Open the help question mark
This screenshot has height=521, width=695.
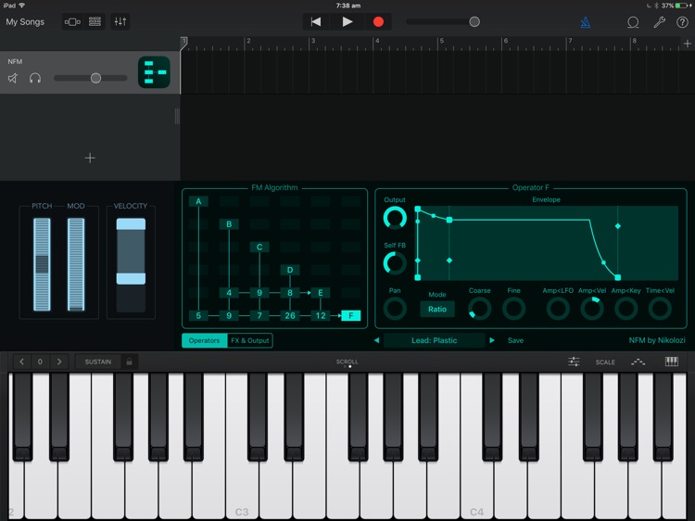tap(682, 22)
